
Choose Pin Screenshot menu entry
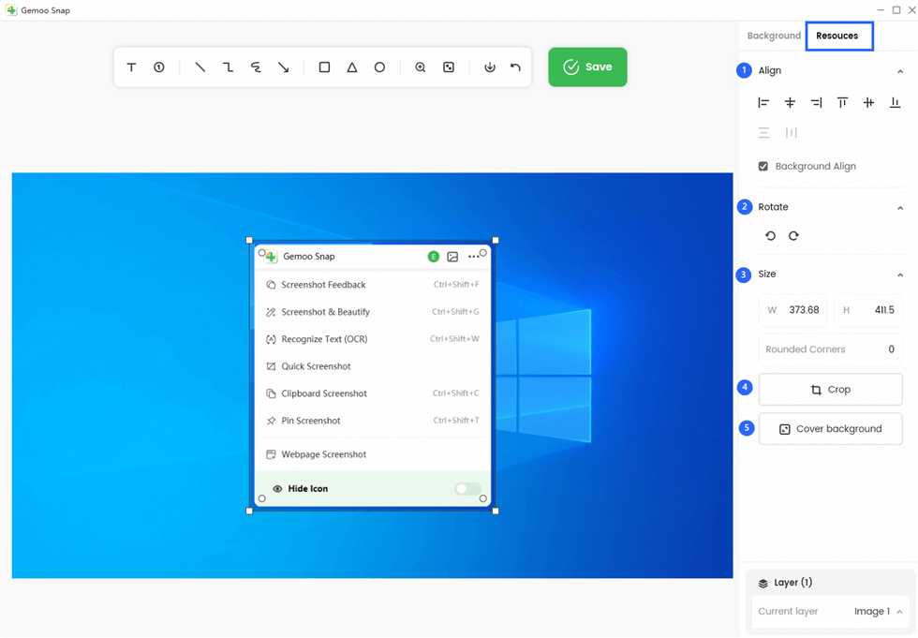(373, 421)
